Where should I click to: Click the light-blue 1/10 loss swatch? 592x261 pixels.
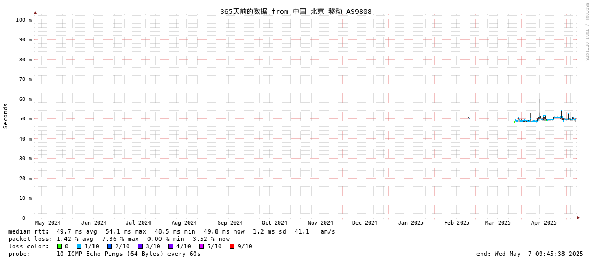pyautogui.click(x=79, y=246)
